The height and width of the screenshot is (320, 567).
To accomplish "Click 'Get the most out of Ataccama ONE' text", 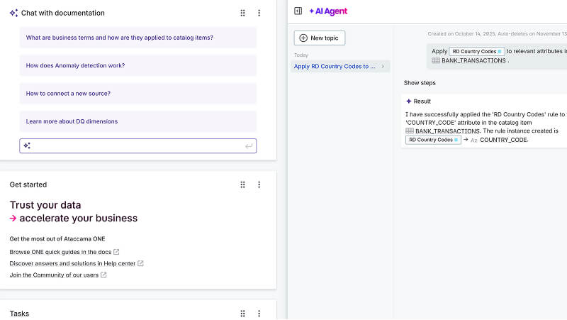I will [57, 239].
